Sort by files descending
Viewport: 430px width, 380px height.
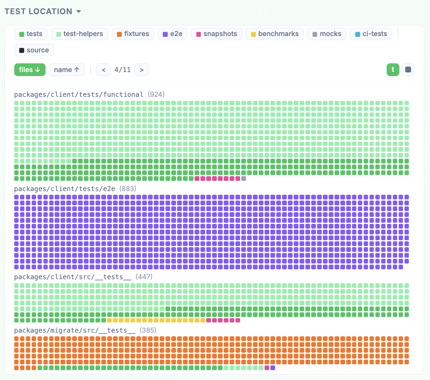click(x=30, y=70)
